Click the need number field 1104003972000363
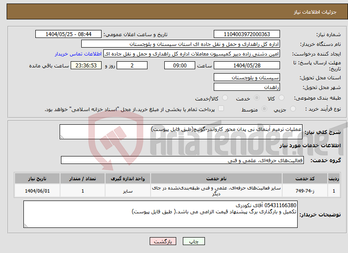Image resolution: width=348 pixels, height=253 pixels. 246,34
